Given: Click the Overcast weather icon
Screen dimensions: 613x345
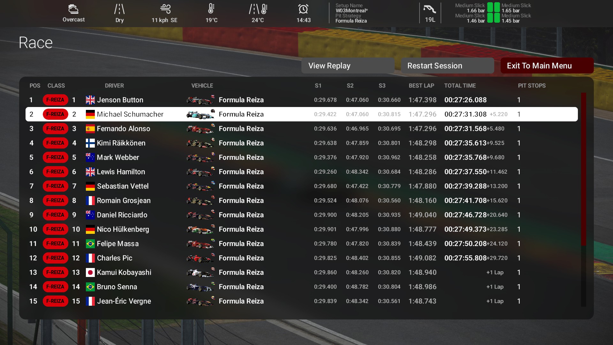Looking at the screenshot, I should click(73, 9).
